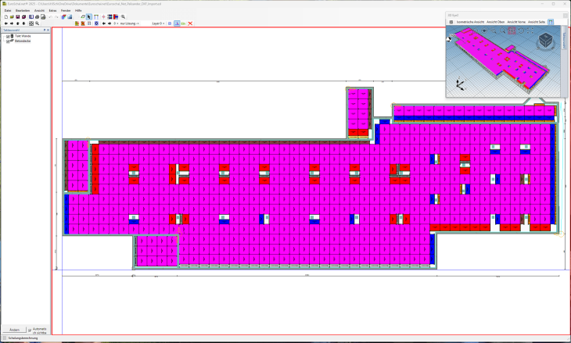Click the red X icon in layer toolbar

(x=190, y=23)
